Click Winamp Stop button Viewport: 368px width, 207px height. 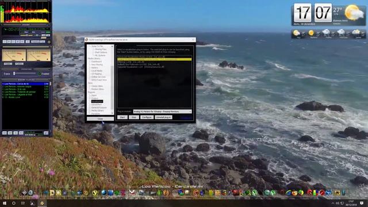click(x=18, y=41)
